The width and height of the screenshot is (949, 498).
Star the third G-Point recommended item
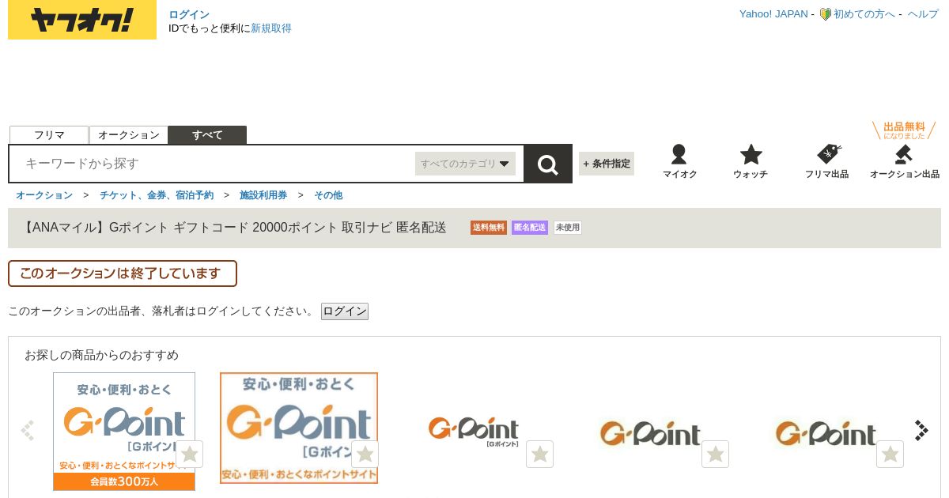point(540,455)
